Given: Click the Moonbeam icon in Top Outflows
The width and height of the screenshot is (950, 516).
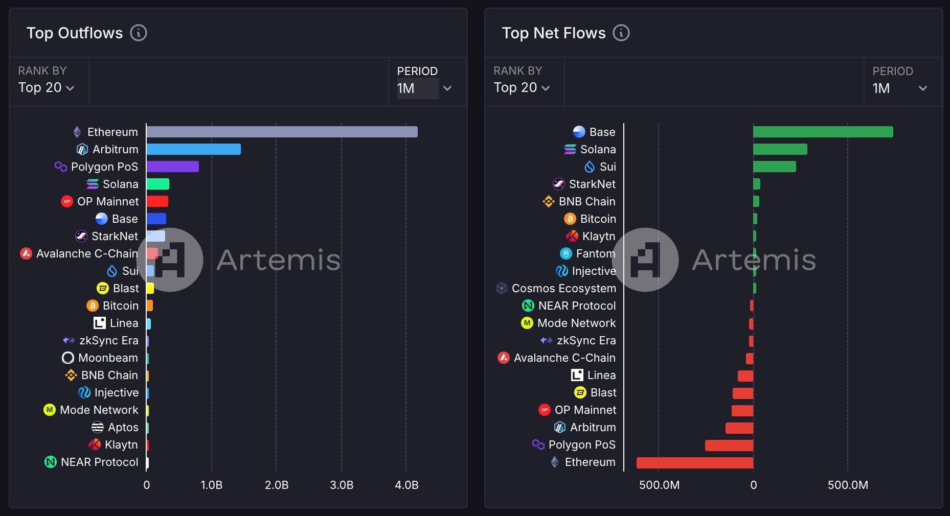Looking at the screenshot, I should pos(68,358).
